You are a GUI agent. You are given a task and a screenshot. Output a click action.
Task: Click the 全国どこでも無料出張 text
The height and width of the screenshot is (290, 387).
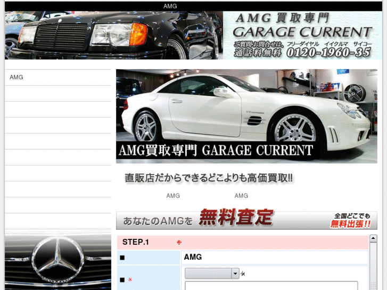(351, 220)
